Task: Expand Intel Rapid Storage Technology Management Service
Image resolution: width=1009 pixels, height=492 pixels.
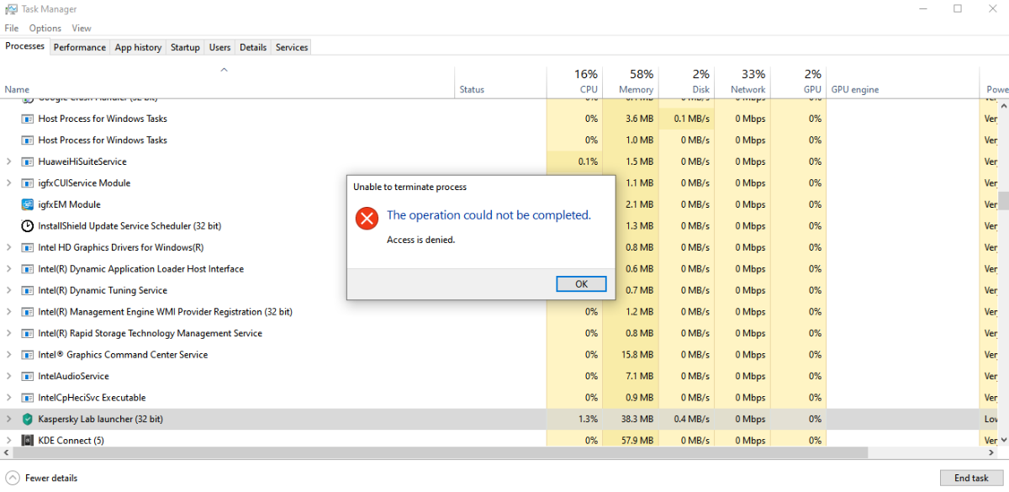Action: tap(8, 334)
